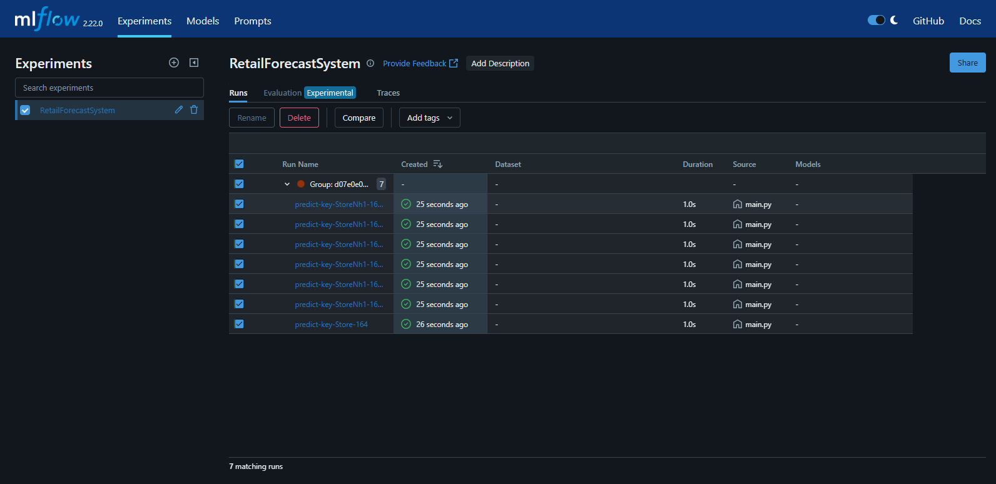Click the Dataset column header
996x484 pixels.
tap(508, 164)
